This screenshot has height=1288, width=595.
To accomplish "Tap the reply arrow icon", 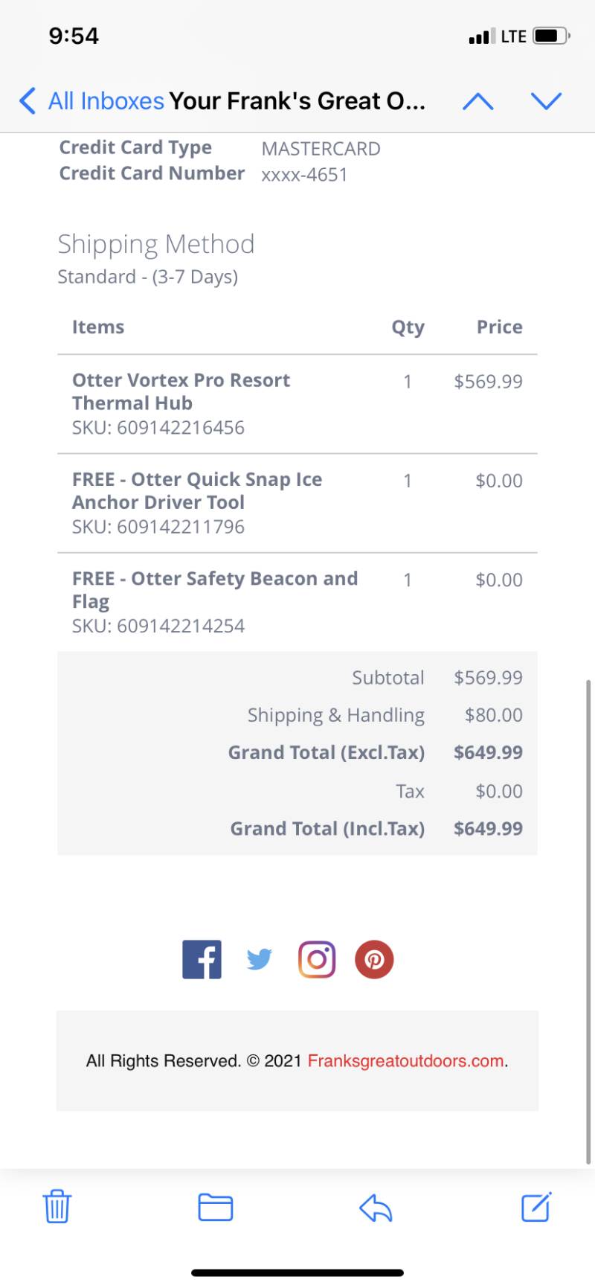I will point(376,1208).
